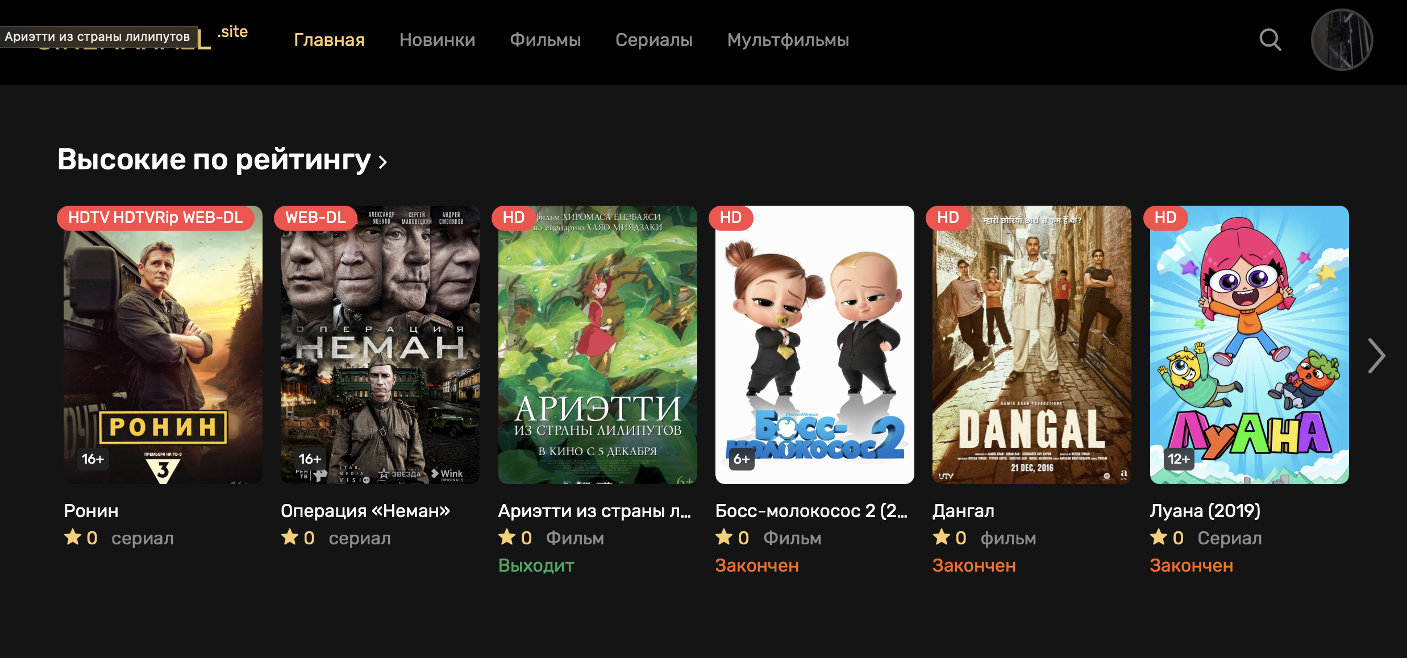This screenshot has height=658, width=1407.
Task: Click the HD badge on Луана poster
Action: click(1165, 218)
